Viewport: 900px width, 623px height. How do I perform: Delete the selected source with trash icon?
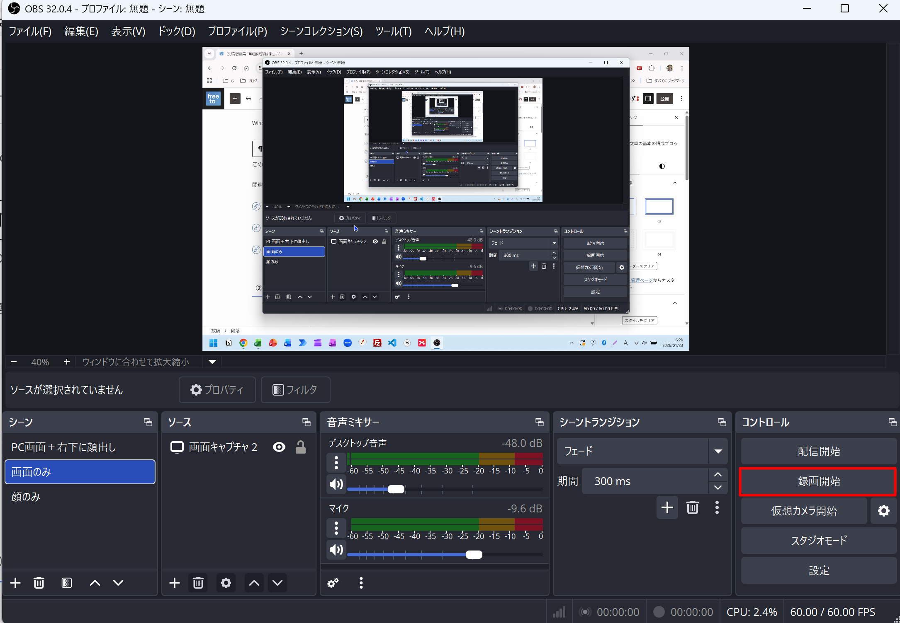tap(198, 583)
